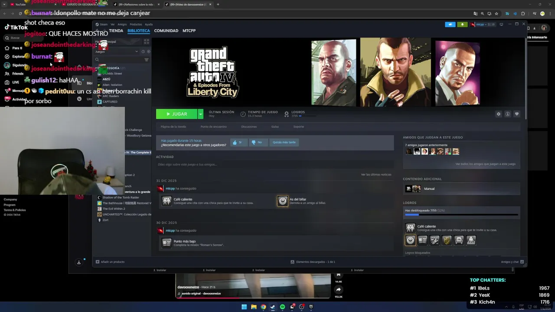Screen dimensions: 555x312
Task: Show game info icon
Action: click(x=507, y=114)
